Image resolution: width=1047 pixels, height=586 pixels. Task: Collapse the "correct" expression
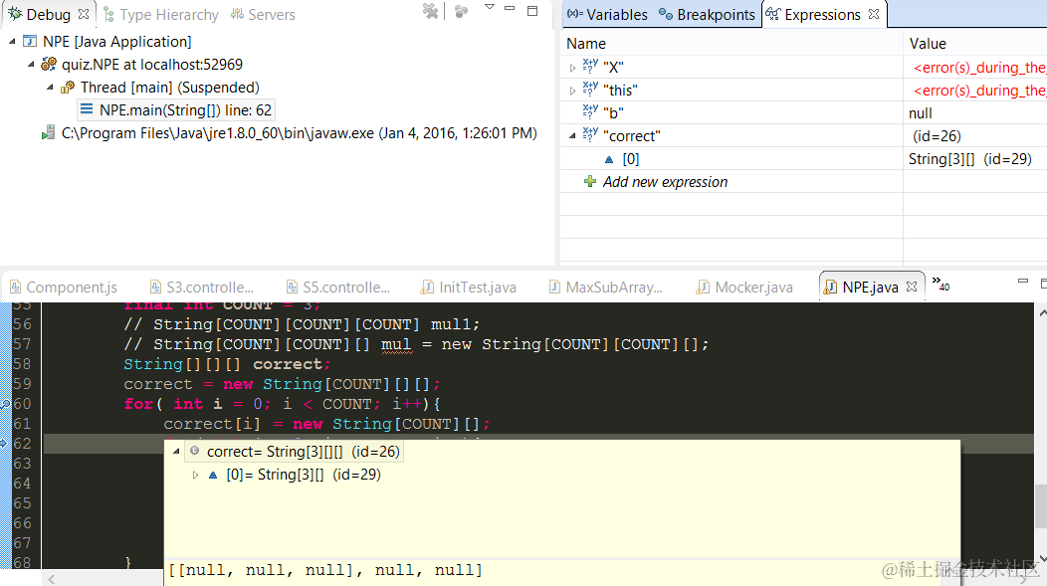pyautogui.click(x=572, y=135)
